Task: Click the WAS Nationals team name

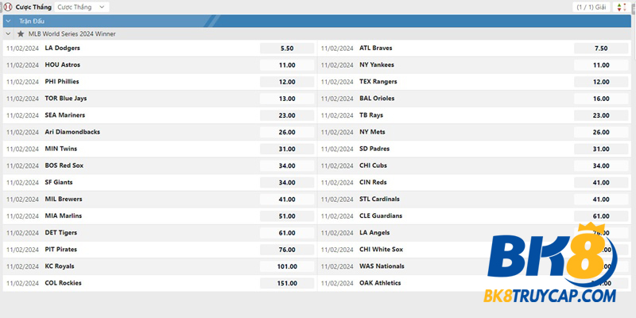Action: 382,266
